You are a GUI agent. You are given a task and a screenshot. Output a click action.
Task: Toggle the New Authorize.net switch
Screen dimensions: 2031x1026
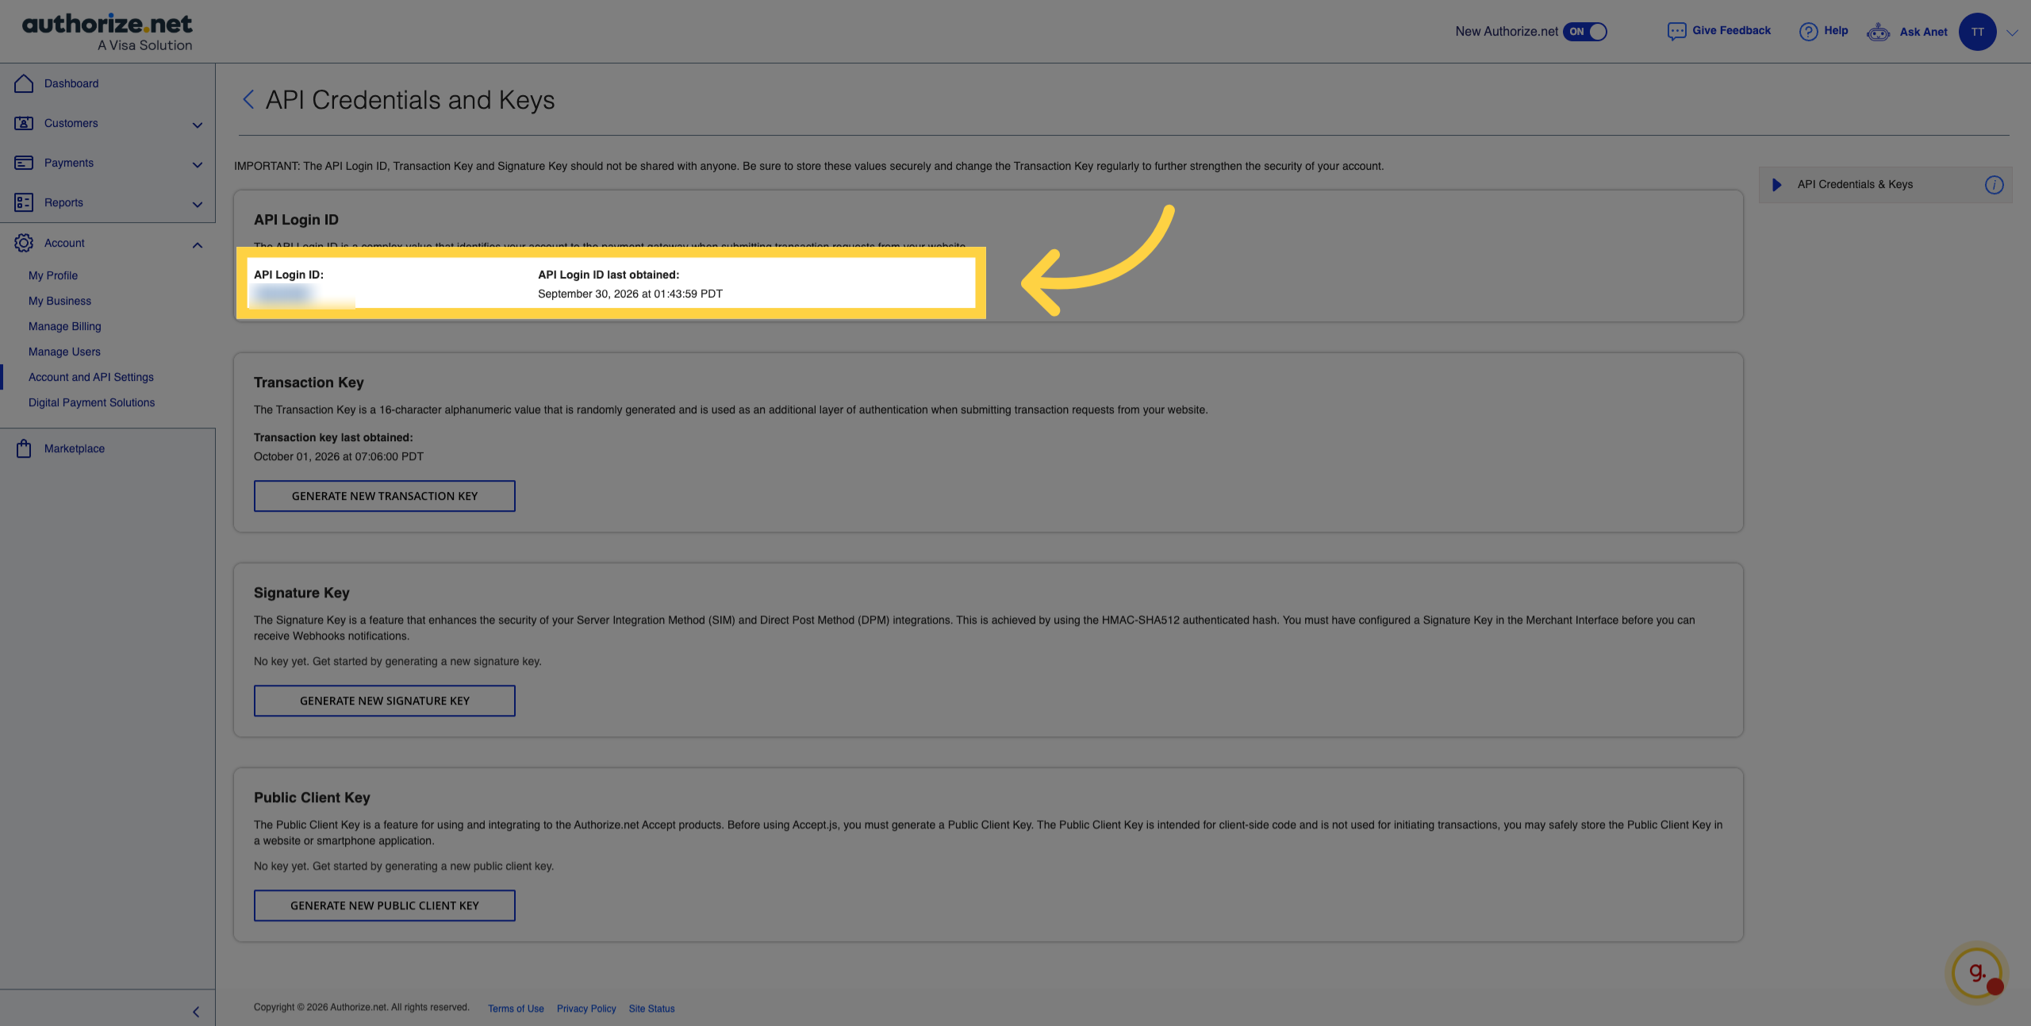1584,32
